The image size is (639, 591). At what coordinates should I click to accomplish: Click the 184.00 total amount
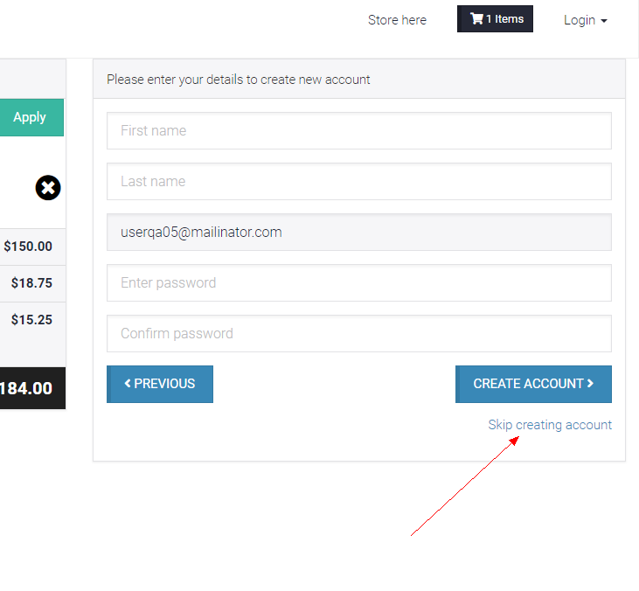click(x=26, y=388)
